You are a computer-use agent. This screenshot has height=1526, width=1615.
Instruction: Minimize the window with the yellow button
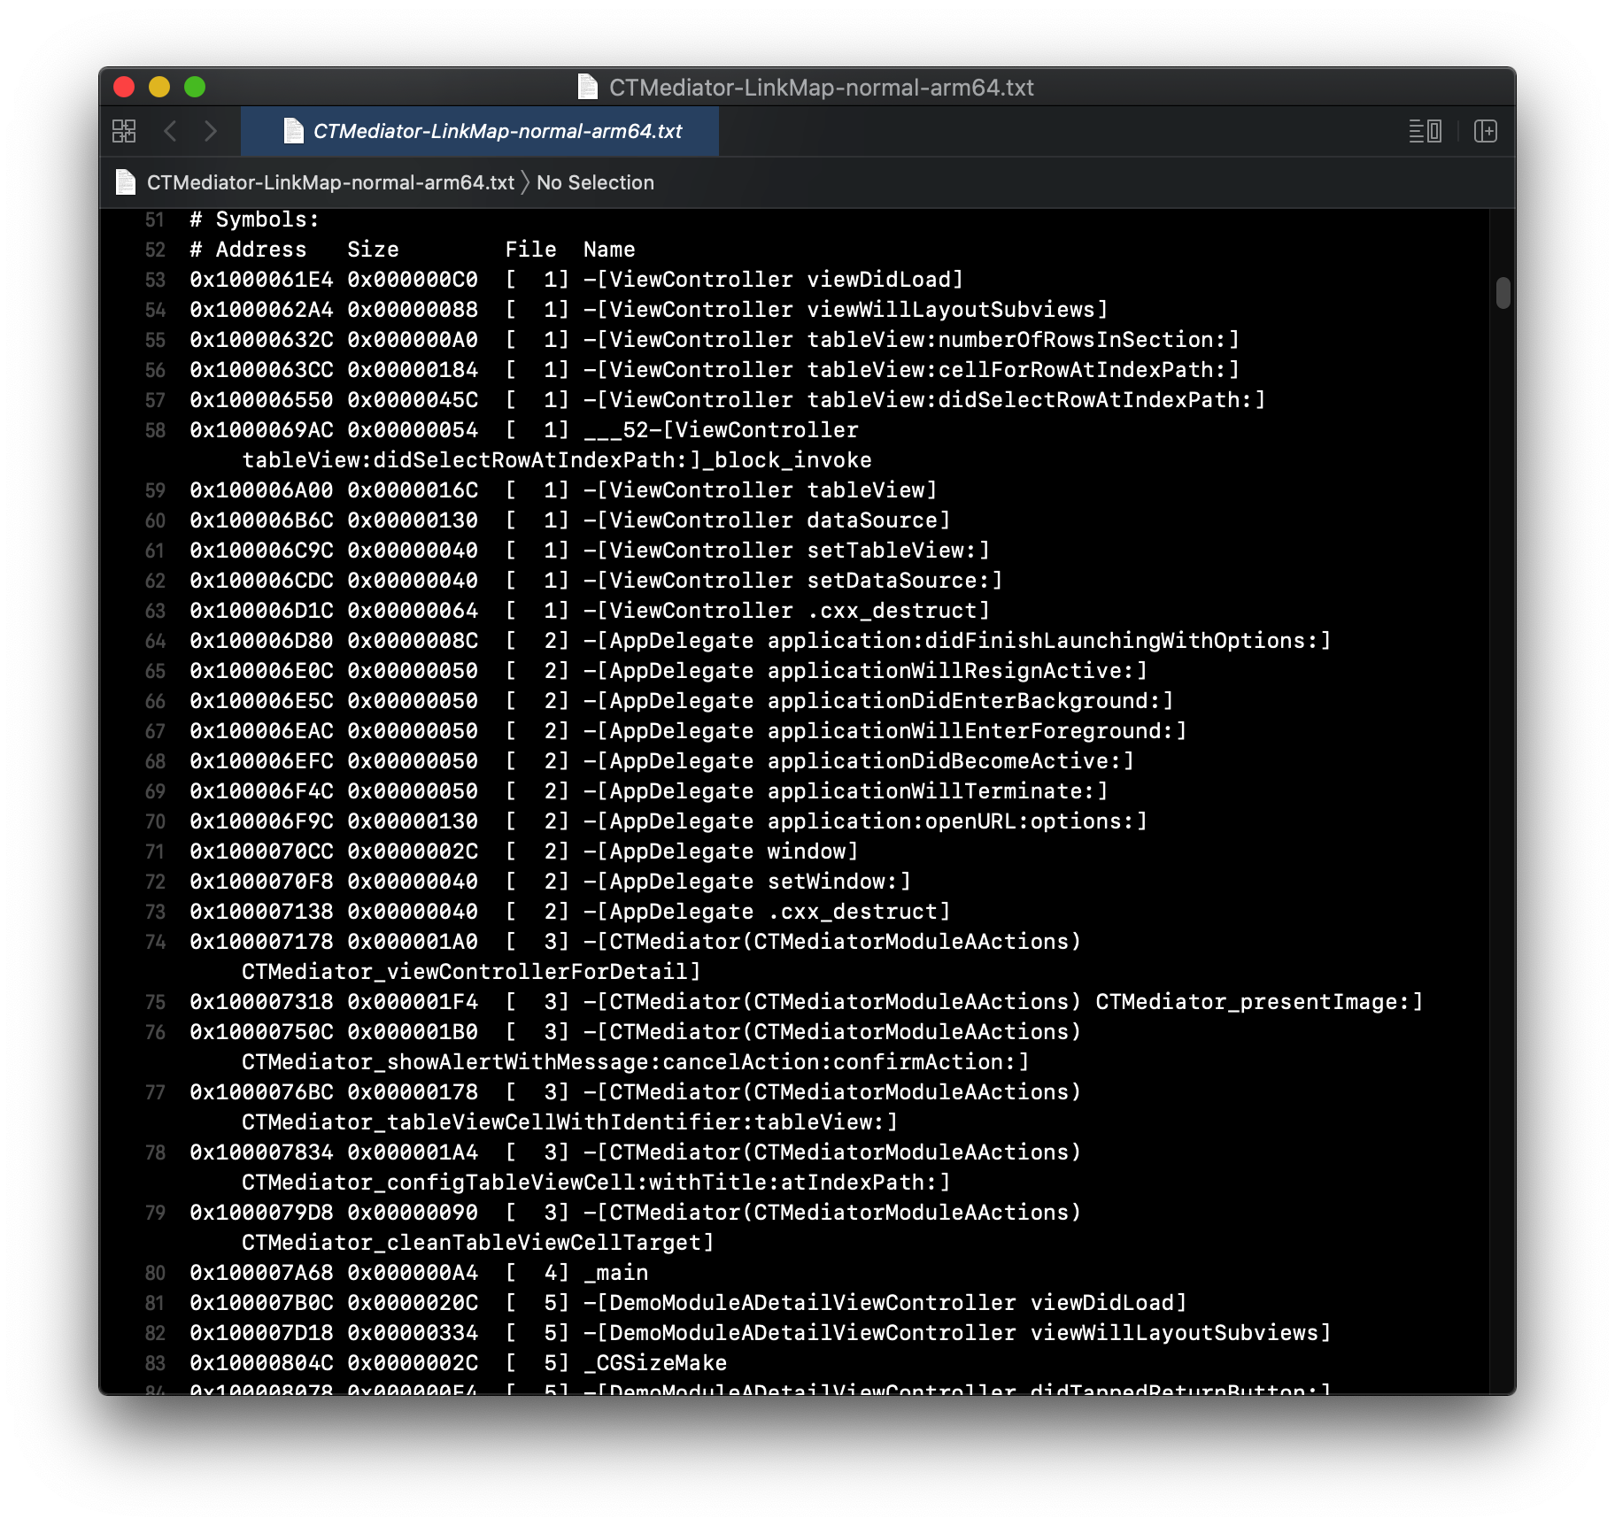coord(159,87)
